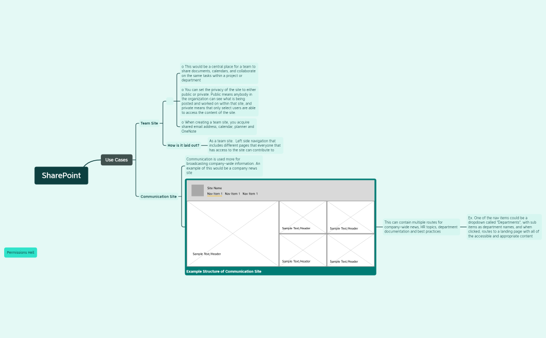This screenshot has height=338, width=546.
Task: Select the Permissions Hell floating topic
Action: click(x=21, y=252)
